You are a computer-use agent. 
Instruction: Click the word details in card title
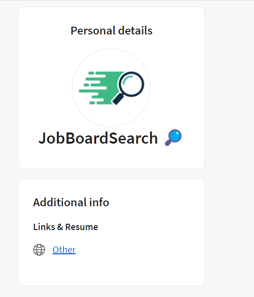pos(135,31)
